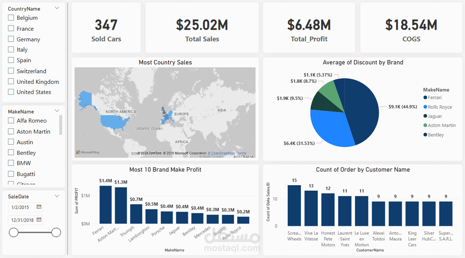Toggle the Switzerland checkbox

(11, 71)
